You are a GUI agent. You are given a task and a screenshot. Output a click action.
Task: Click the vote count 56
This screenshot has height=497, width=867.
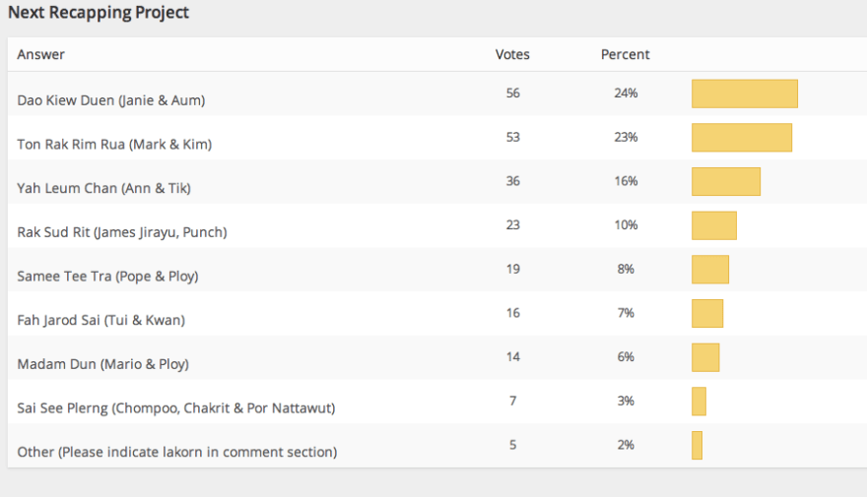pos(512,93)
